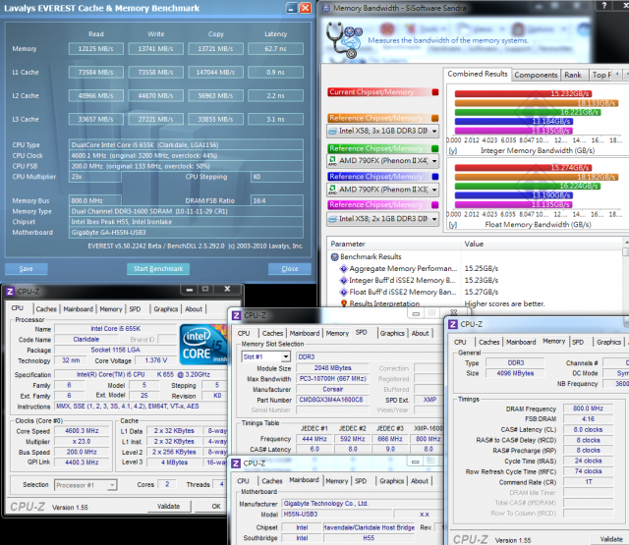Click the blue Reference Chipset/Memory color swatch
Image resolution: width=629 pixels, height=545 pixels.
click(435, 177)
